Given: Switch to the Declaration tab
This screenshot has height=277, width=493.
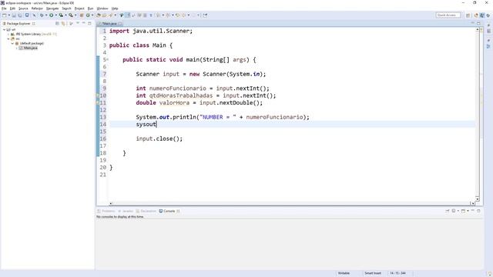Looking at the screenshot, I should point(146,211).
